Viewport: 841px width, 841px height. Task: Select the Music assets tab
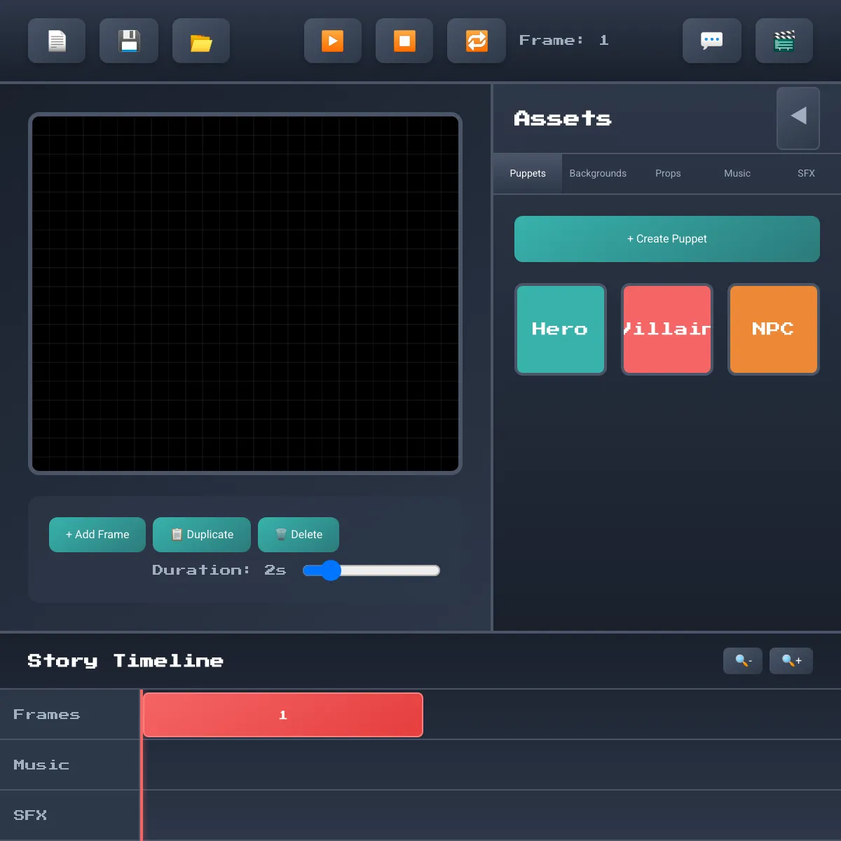737,173
